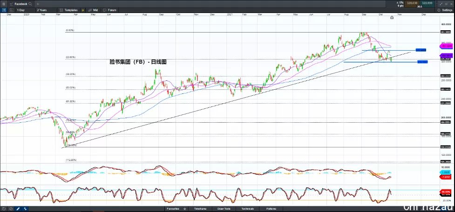
Task: Add a new chart tab
Action: (x=38, y=4)
